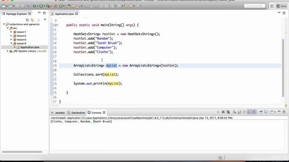Collapse the collections-and-generics project
This screenshot has width=289, height=162.
(4, 24)
